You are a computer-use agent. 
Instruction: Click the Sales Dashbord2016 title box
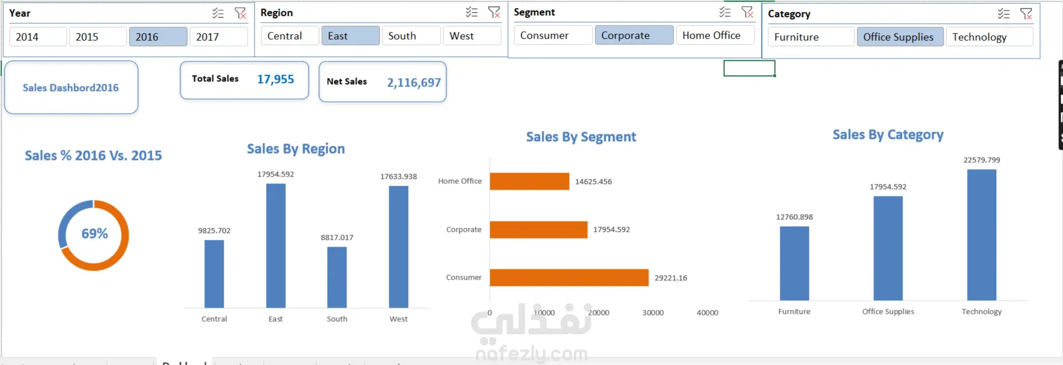71,87
